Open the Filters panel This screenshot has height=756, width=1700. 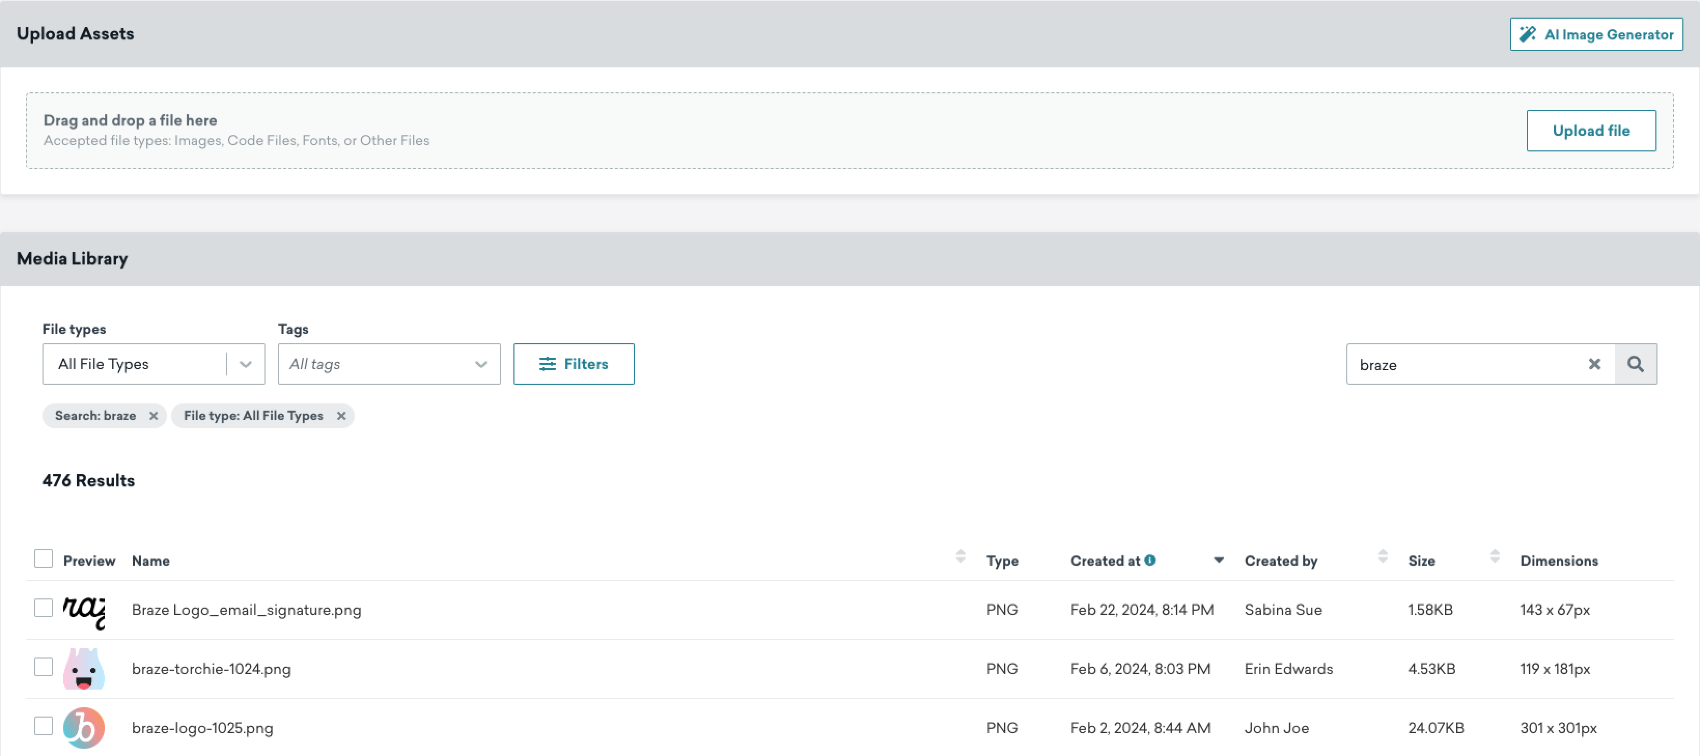click(x=574, y=363)
